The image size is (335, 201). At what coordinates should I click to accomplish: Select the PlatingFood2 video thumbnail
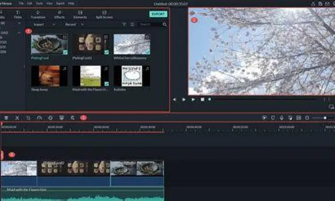tap(91, 44)
